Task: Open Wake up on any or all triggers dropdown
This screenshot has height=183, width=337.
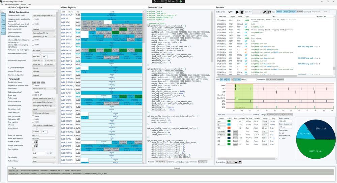Action: (x=43, y=50)
